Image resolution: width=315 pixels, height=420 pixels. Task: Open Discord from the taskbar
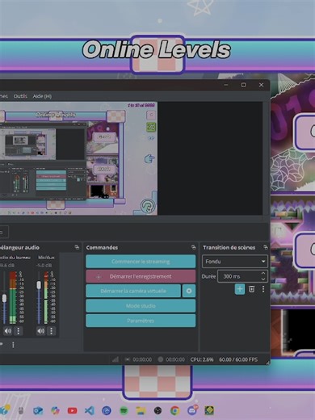coord(192,410)
